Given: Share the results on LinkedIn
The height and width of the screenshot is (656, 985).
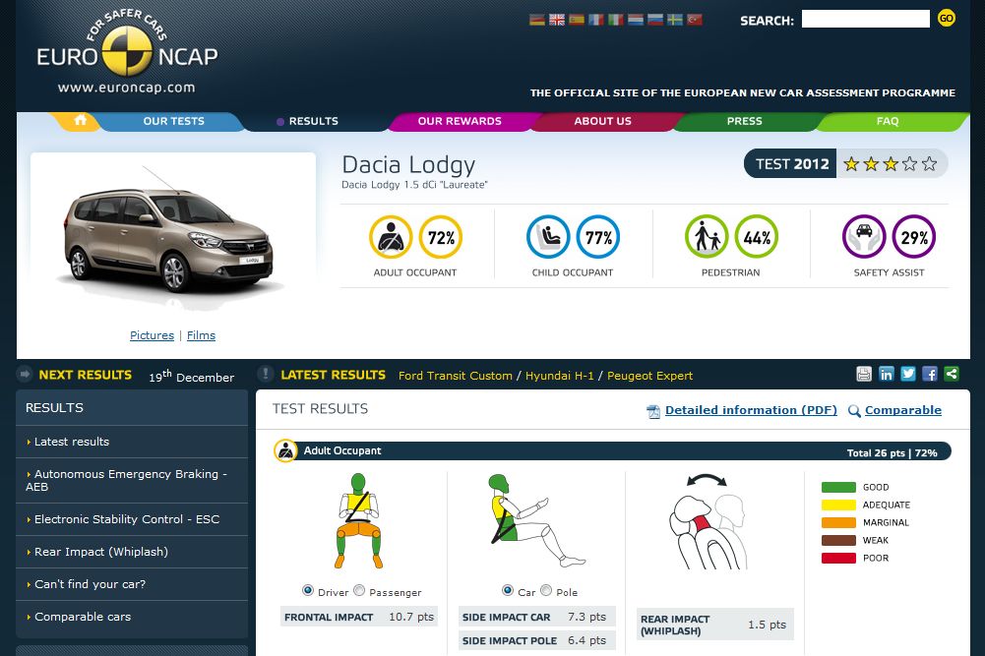Looking at the screenshot, I should tap(887, 374).
